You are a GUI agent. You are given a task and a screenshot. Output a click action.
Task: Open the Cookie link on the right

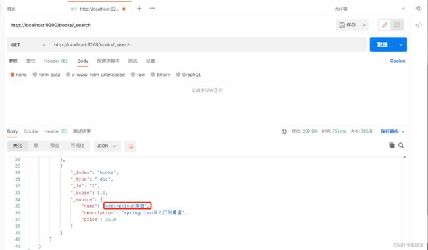tap(398, 61)
